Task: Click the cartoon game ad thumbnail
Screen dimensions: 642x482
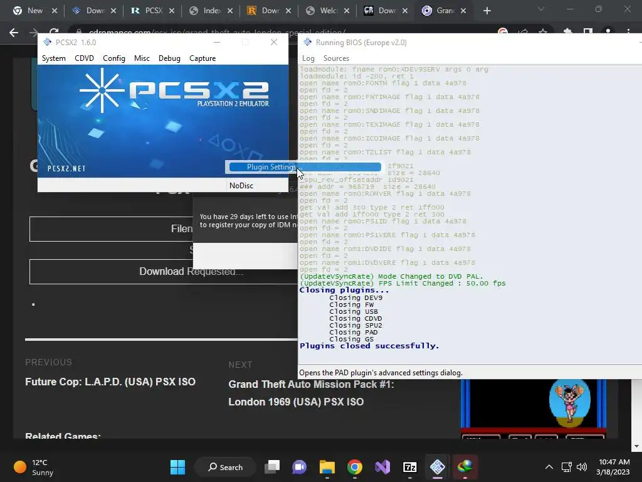Action: 533,408
